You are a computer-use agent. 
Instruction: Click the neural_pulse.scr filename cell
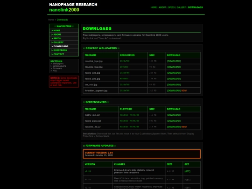point(101,121)
